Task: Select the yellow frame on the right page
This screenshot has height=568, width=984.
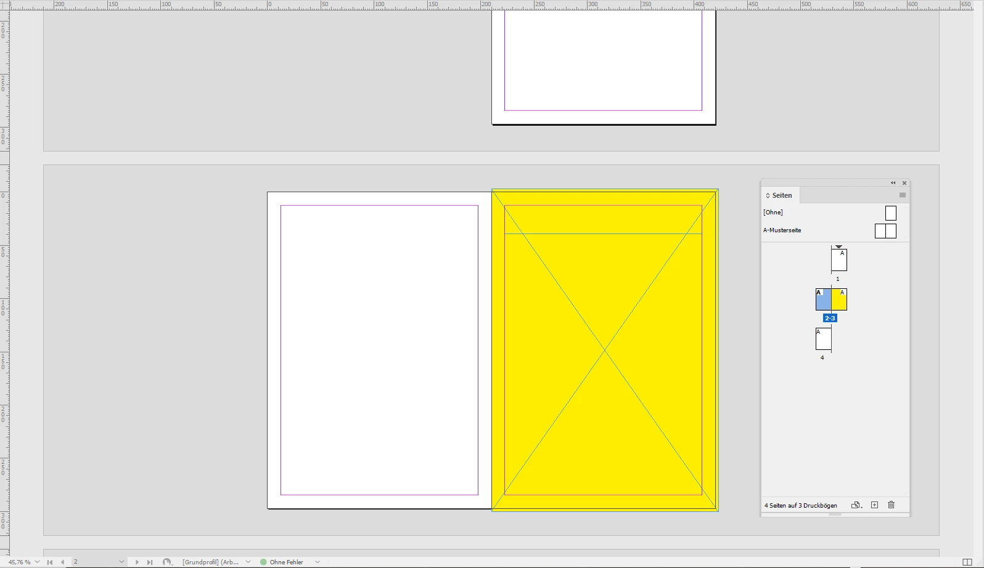Action: 605,350
